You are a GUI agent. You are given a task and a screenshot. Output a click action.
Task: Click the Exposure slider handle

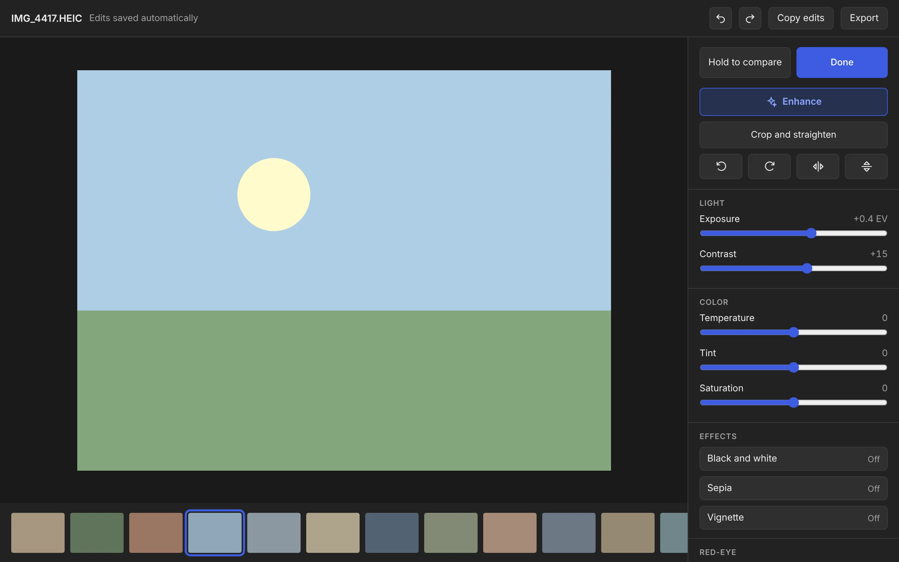point(811,233)
